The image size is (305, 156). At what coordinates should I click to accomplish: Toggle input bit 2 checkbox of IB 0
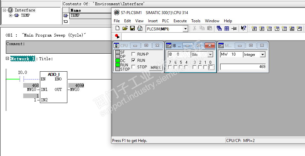click(x=200, y=67)
